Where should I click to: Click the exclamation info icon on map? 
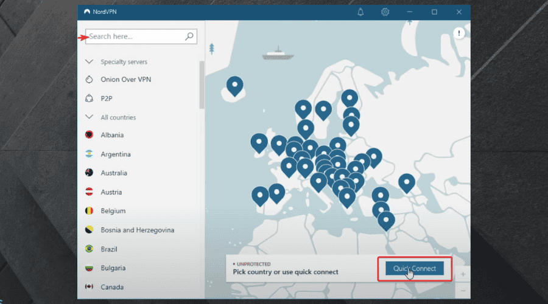coord(459,33)
